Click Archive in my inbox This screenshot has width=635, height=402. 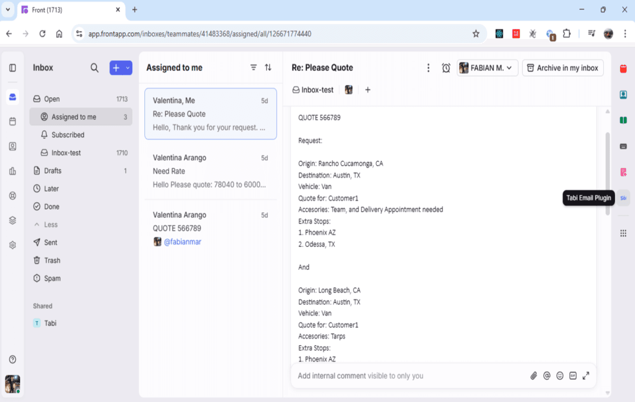563,68
